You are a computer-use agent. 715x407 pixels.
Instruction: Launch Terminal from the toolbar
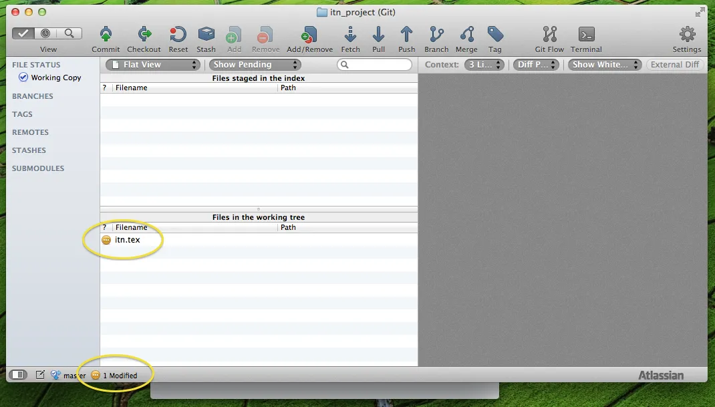(x=586, y=35)
